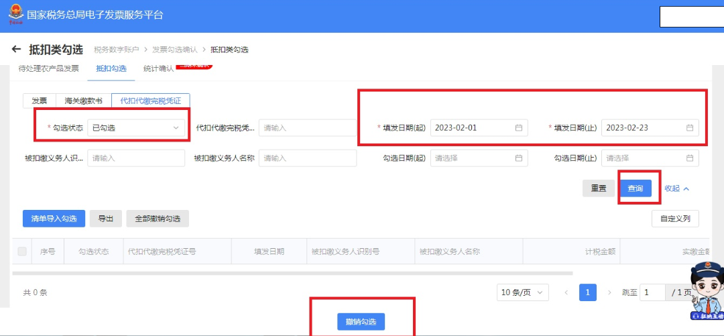
Task: Click the national tax emblem logo
Action: tap(15, 14)
